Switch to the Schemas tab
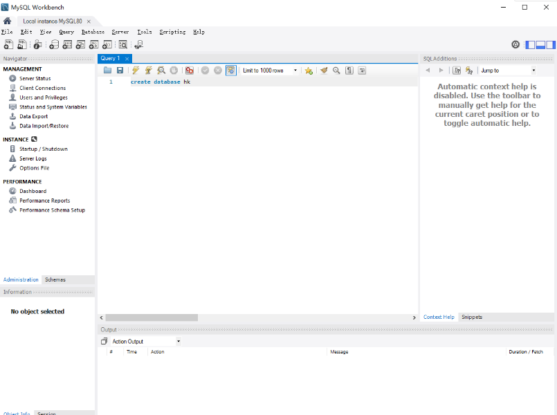This screenshot has width=557, height=415. pos(55,279)
